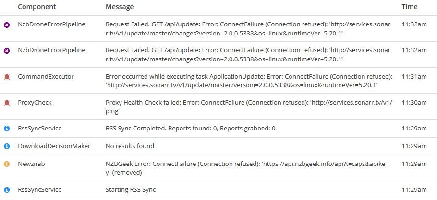The width and height of the screenshot is (437, 200).
Task: Click blue info icon for RSS Sync Completed
Action: pyautogui.click(x=7, y=129)
